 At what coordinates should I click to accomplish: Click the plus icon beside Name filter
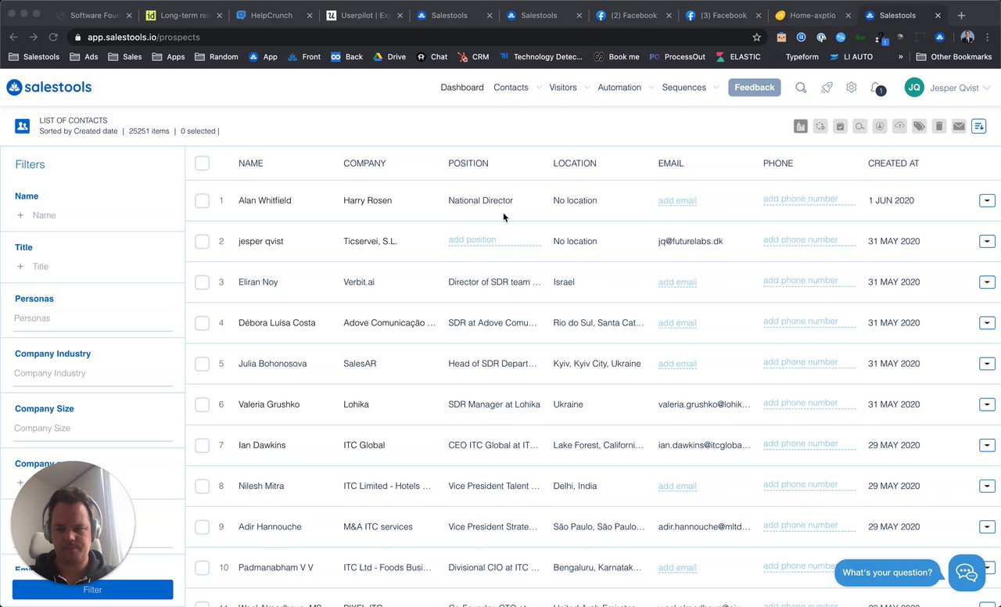click(x=20, y=215)
